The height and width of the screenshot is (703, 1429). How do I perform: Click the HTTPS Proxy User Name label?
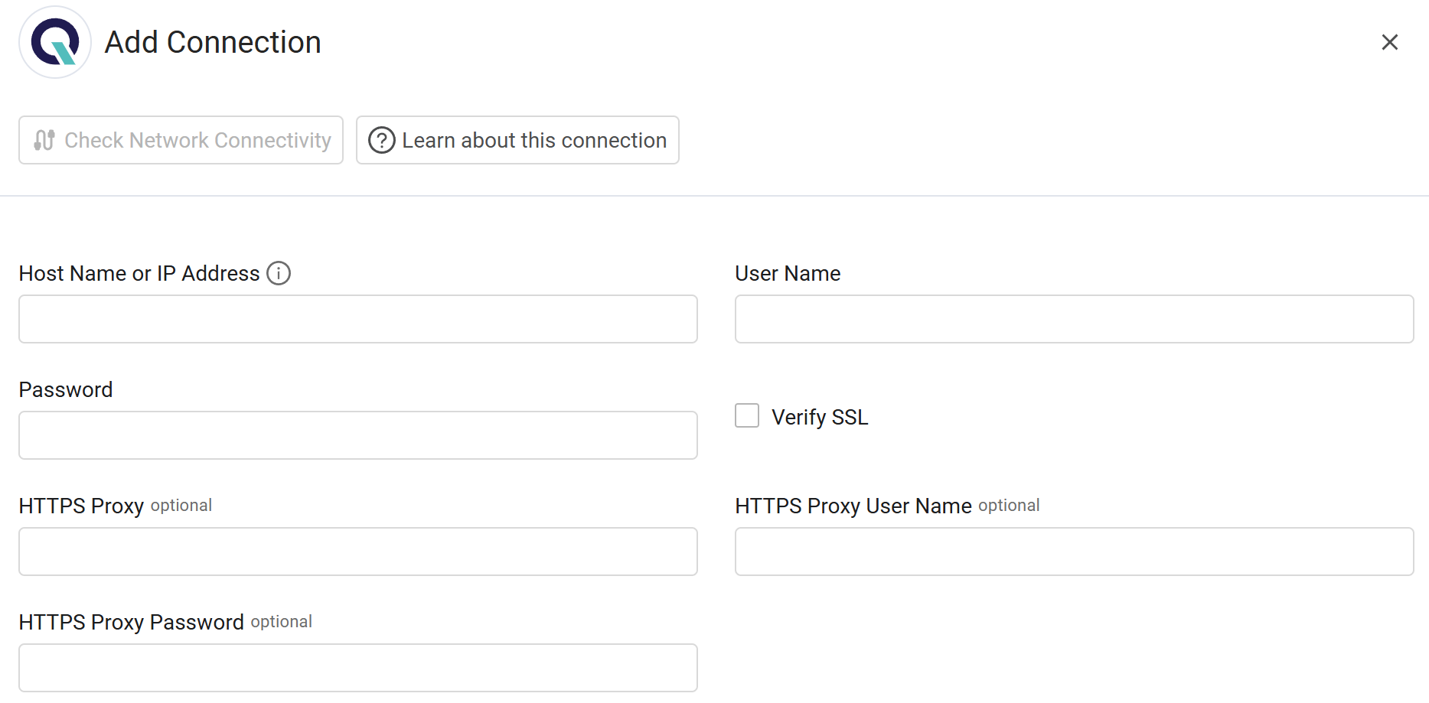tap(853, 506)
